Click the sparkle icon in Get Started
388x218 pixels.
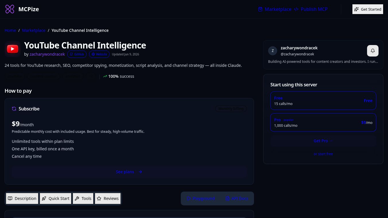pos(356,9)
